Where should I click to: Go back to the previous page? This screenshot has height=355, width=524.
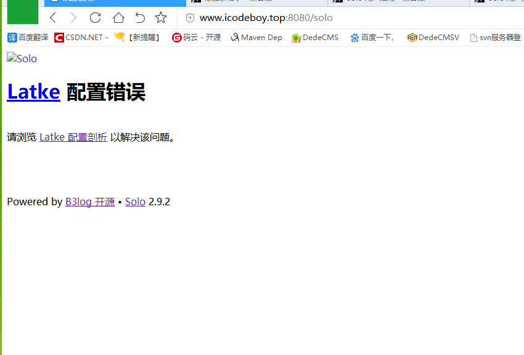tap(53, 18)
